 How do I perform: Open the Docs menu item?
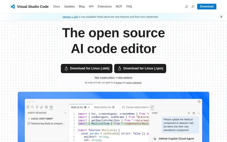(x=56, y=6)
